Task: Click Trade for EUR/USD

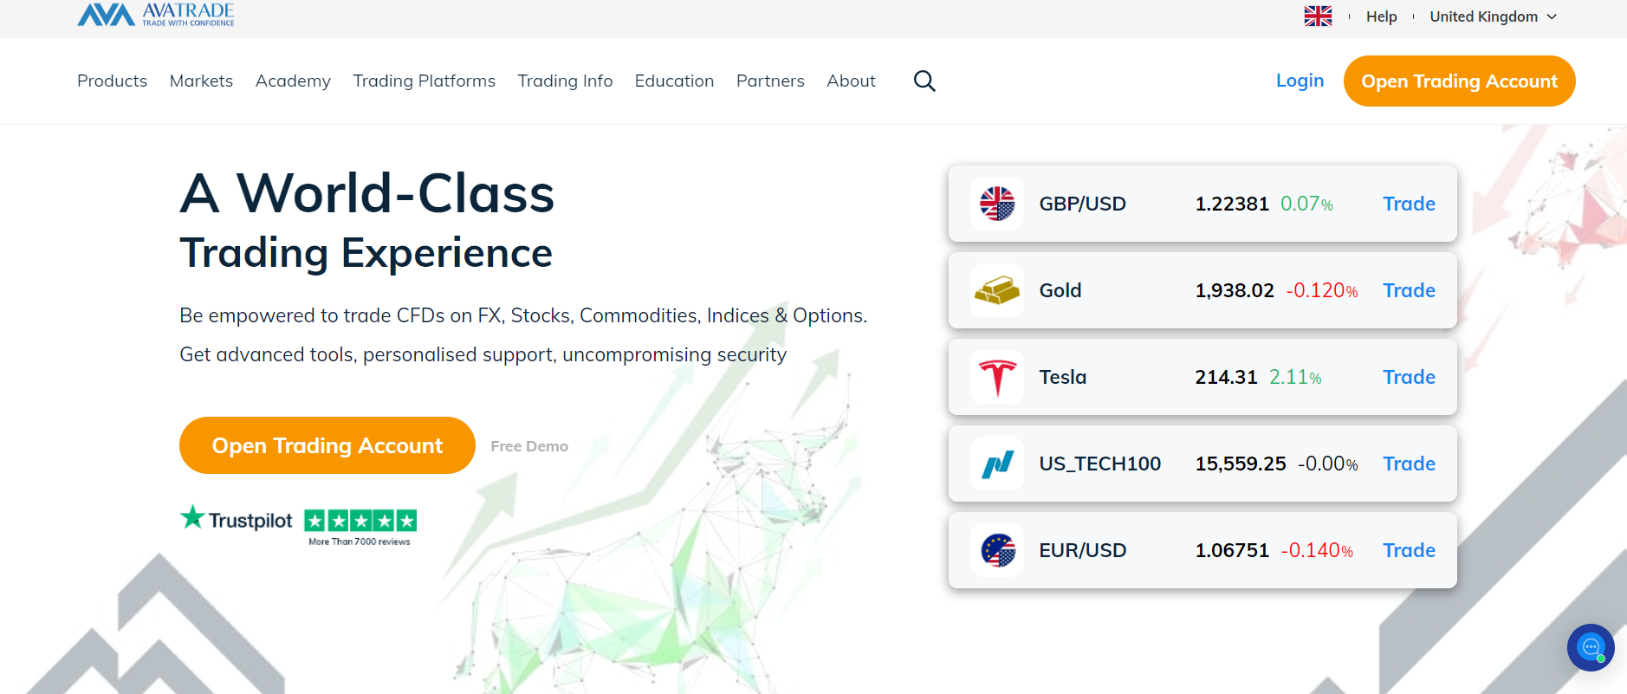Action: pyautogui.click(x=1409, y=550)
